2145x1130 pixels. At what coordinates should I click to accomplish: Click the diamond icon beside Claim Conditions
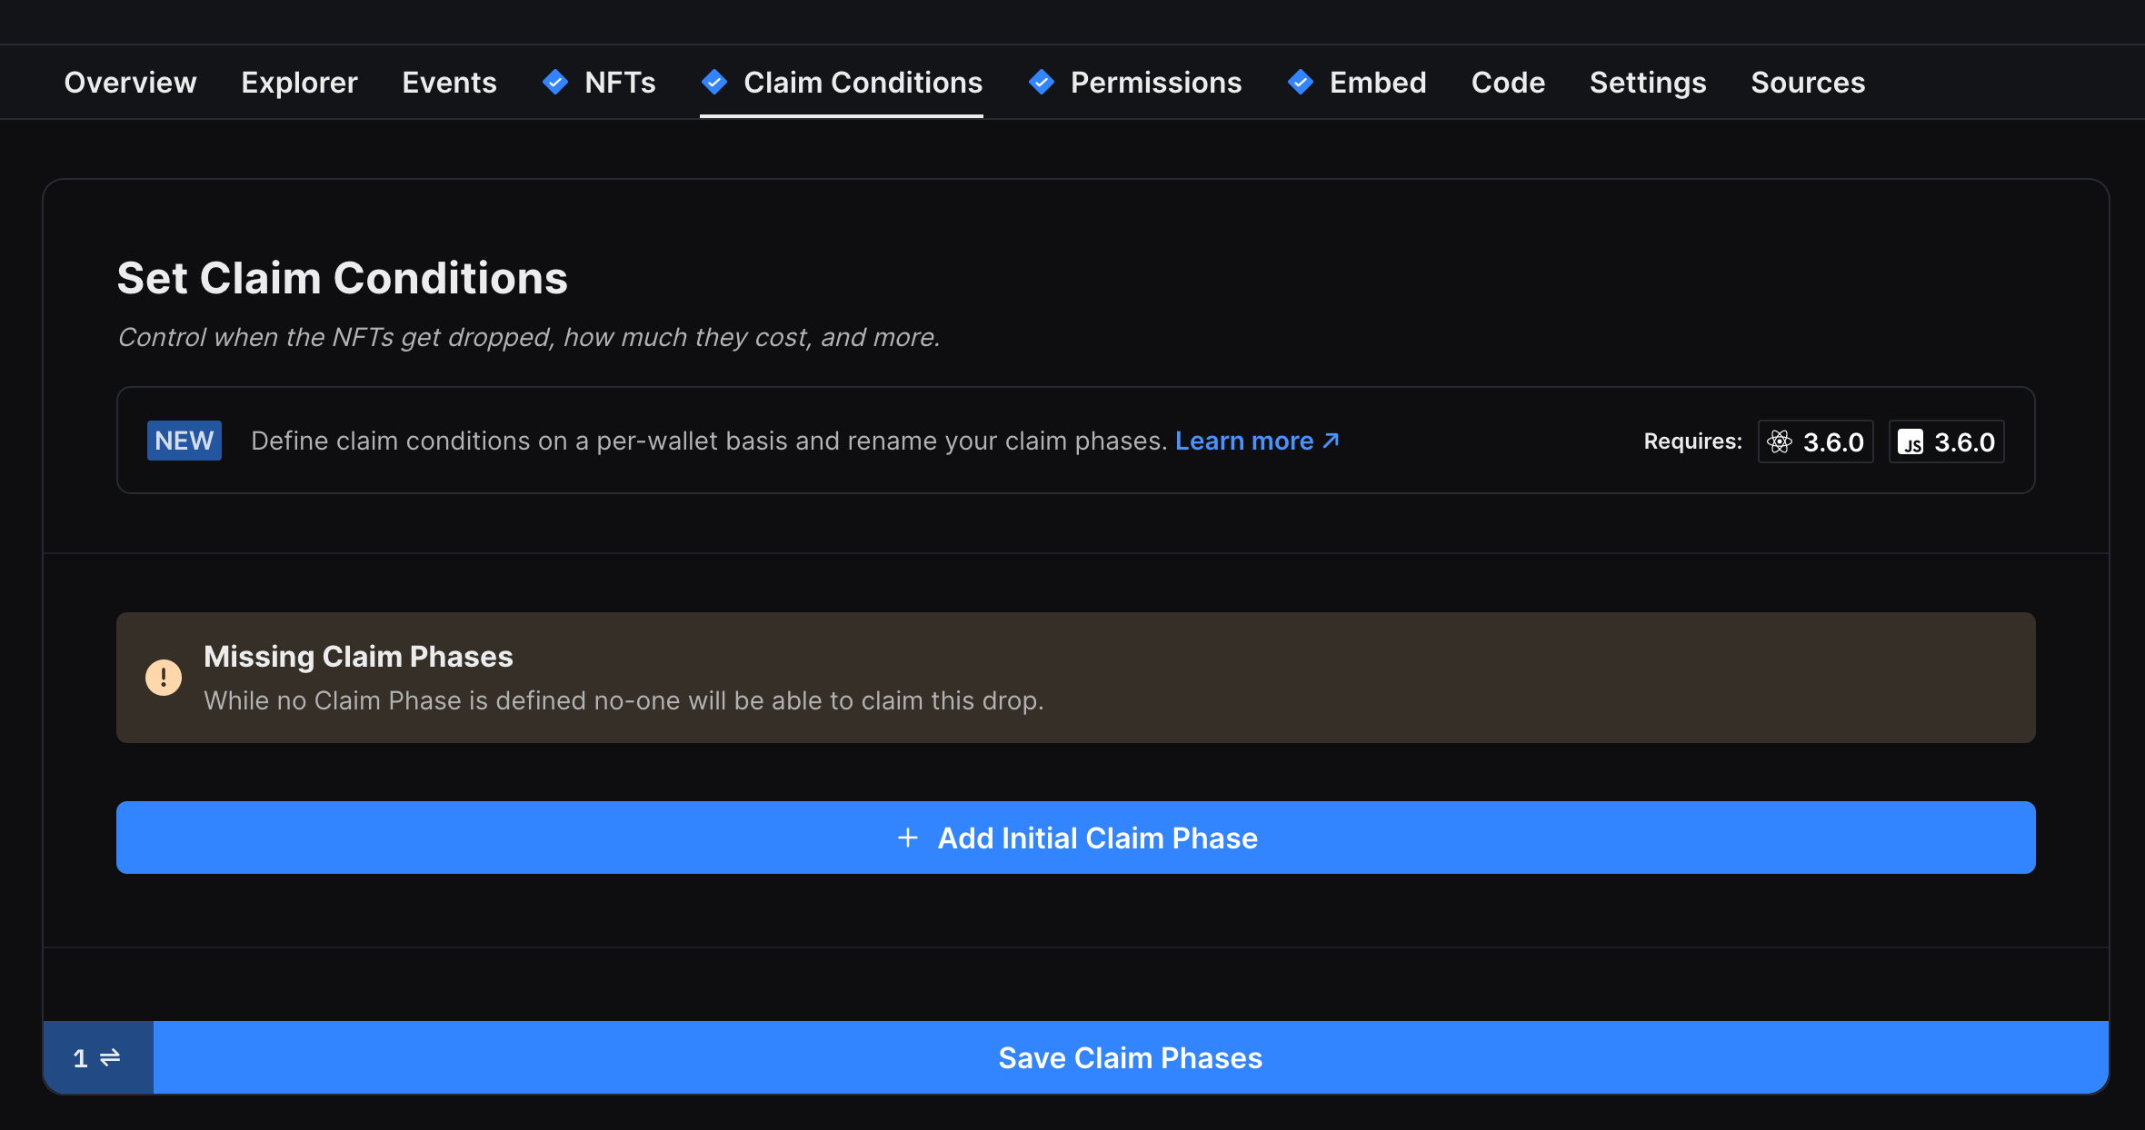(714, 83)
